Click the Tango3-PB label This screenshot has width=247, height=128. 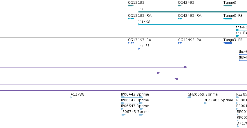tap(233, 40)
